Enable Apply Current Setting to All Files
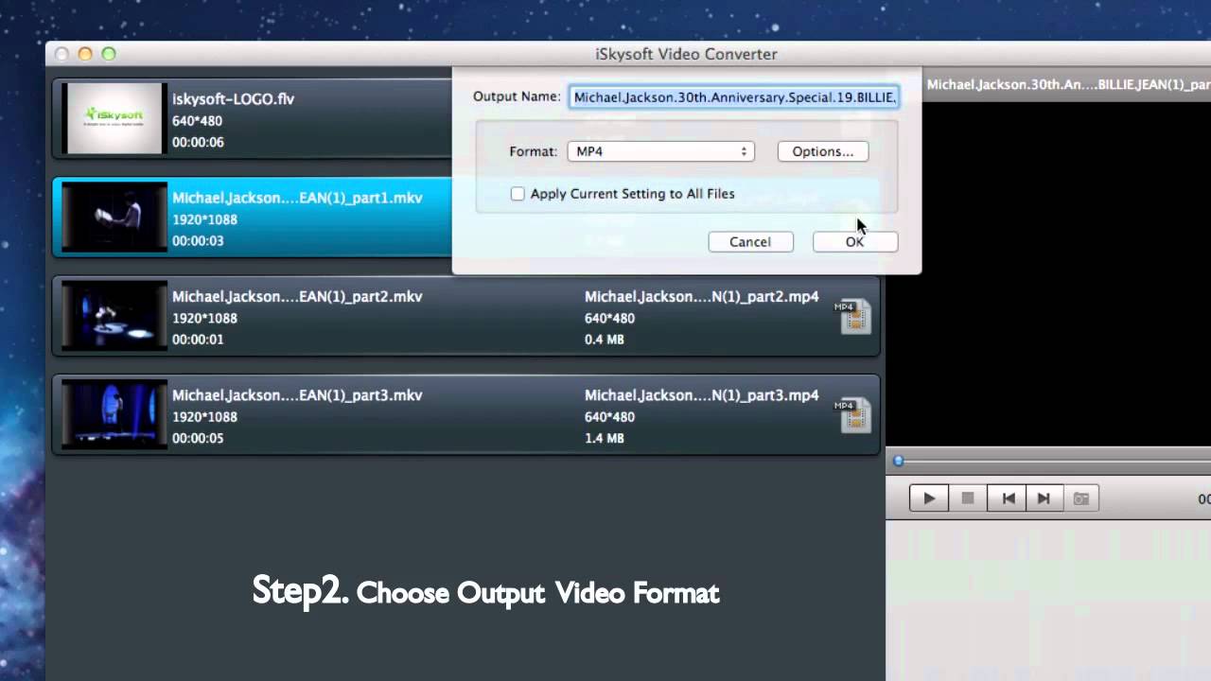Image resolution: width=1211 pixels, height=681 pixels. point(518,194)
